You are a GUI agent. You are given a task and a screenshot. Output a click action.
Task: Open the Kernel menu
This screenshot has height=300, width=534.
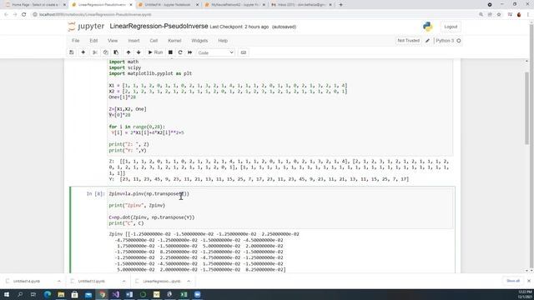tap(174, 41)
